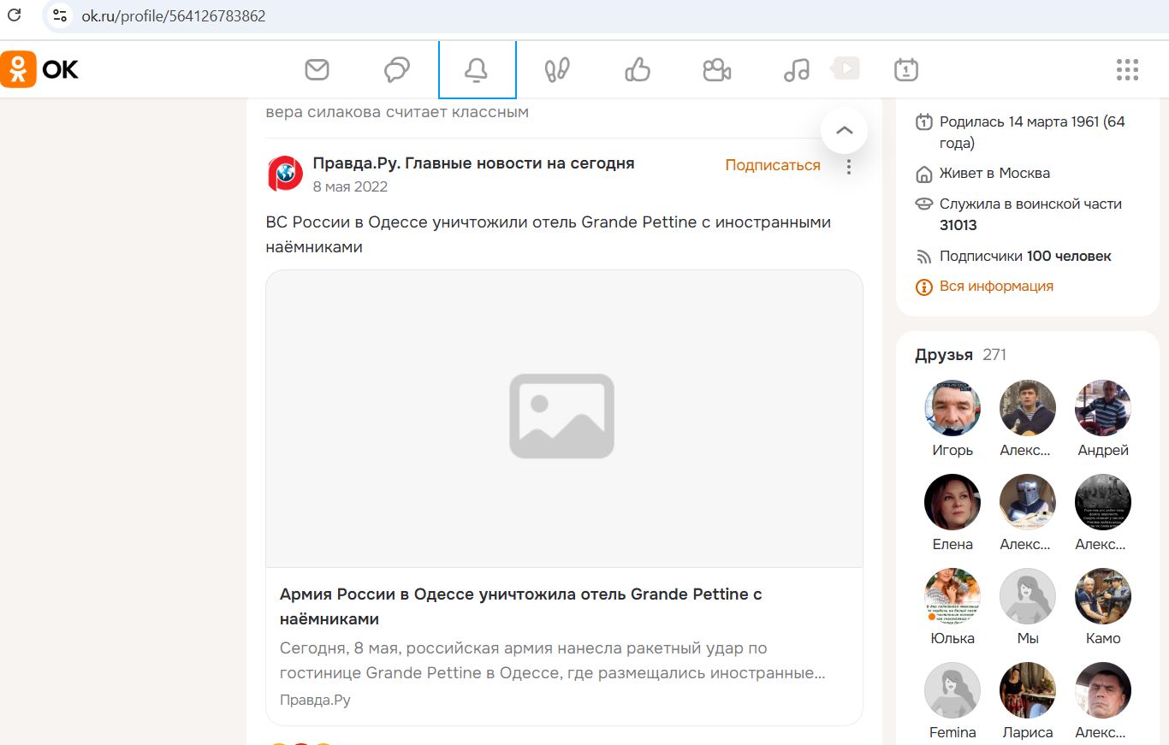Click the OK logo home icon

(40, 69)
